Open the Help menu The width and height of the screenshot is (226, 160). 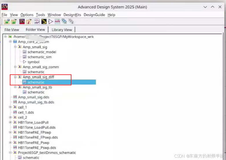coord(112,15)
